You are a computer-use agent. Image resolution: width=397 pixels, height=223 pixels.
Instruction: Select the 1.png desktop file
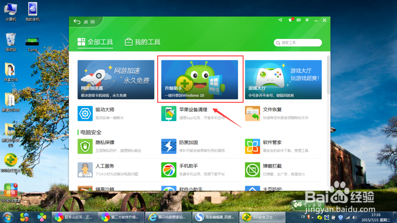pyautogui.click(x=32, y=44)
